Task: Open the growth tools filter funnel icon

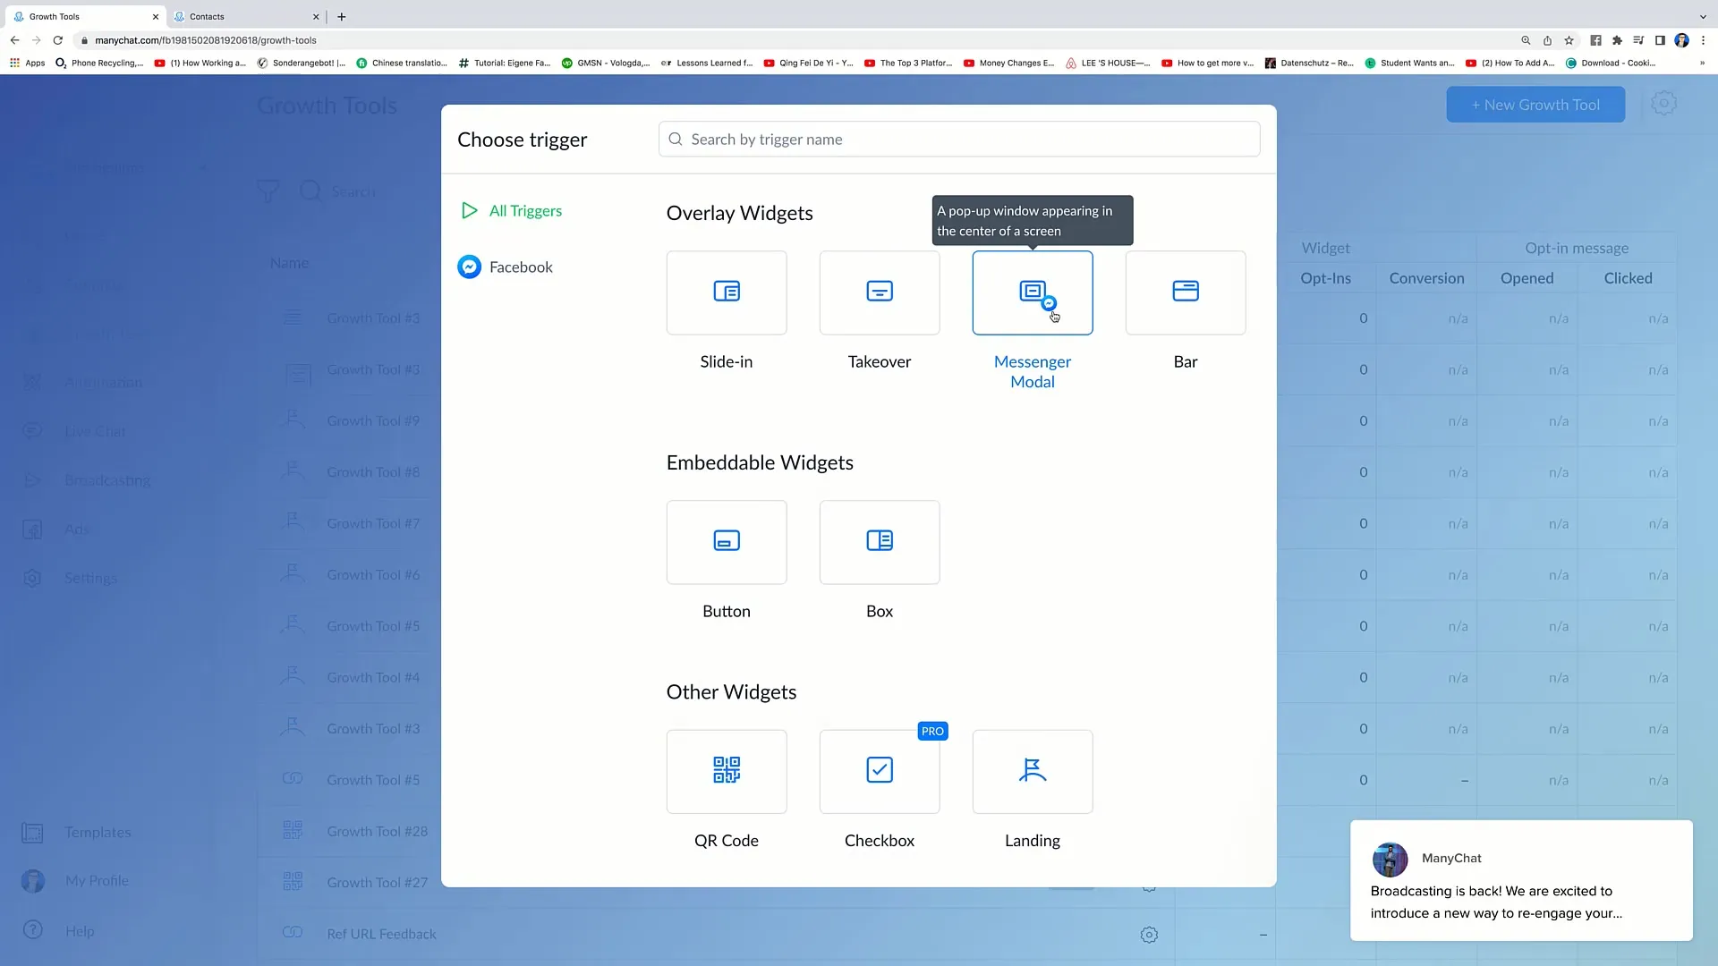Action: click(x=268, y=191)
